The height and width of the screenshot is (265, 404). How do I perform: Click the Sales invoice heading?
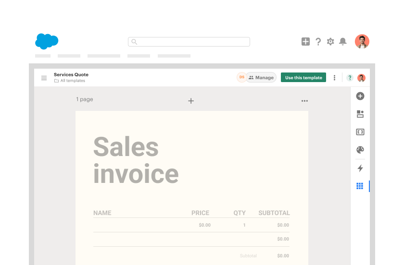pyautogui.click(x=136, y=160)
